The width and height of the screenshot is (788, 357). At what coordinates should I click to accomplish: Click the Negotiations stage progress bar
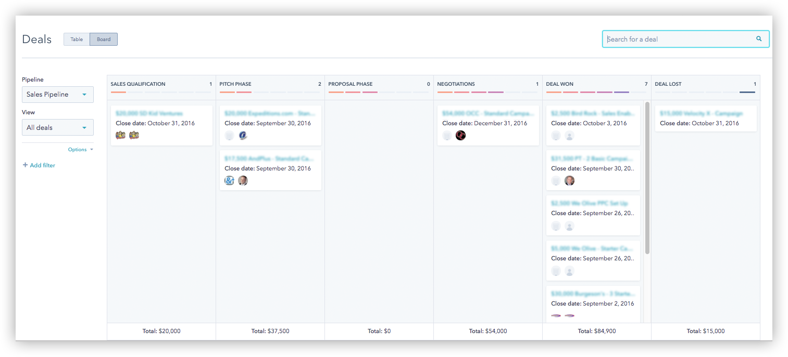click(x=487, y=92)
